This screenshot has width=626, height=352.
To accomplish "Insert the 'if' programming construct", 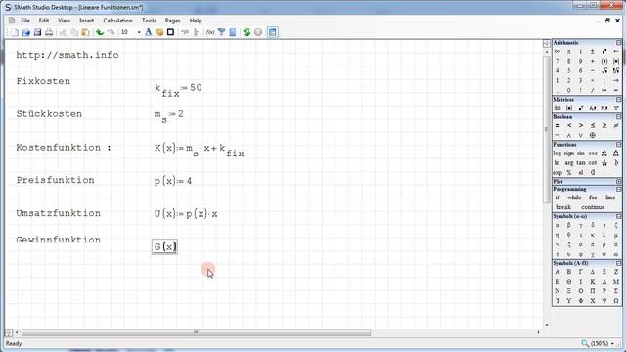I will (x=558, y=198).
